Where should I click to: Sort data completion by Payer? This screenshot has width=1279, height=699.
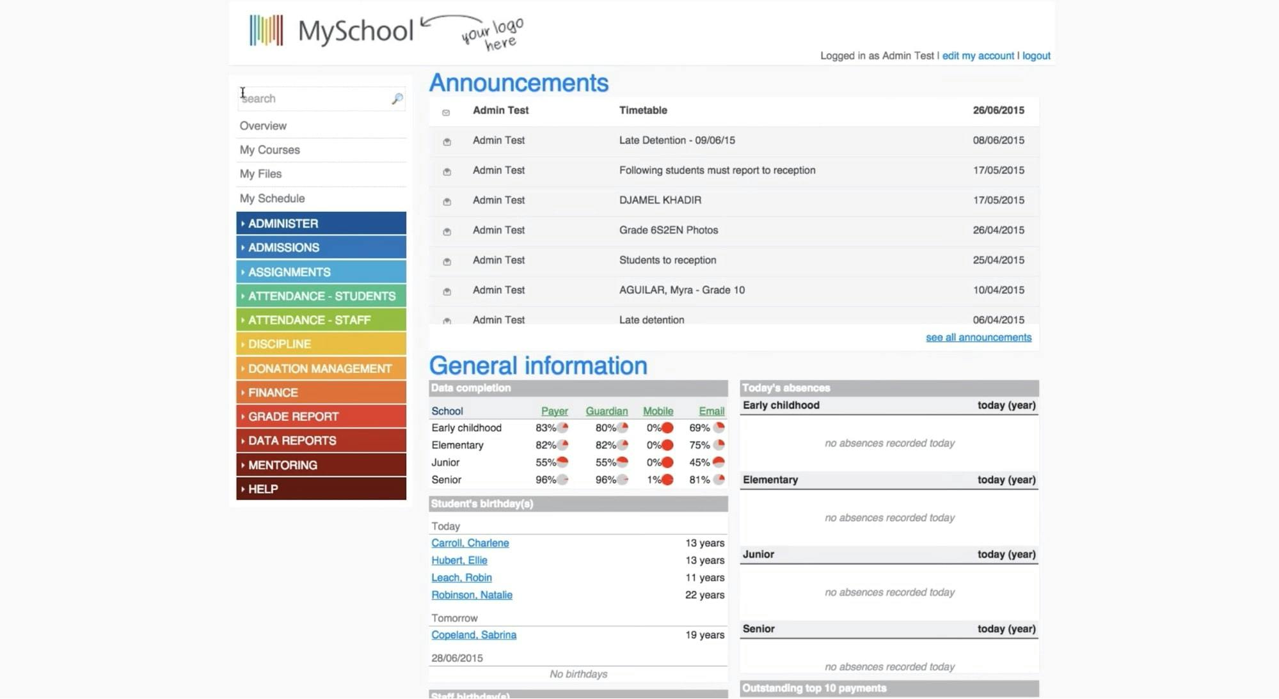[x=554, y=411]
